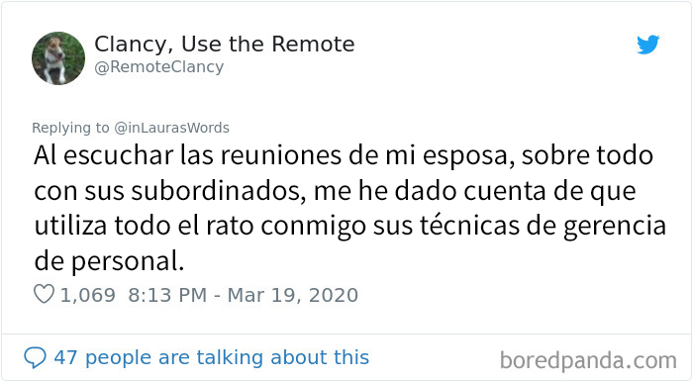This screenshot has height=382, width=693.
Task: Like the tweet with heart icon
Action: (45, 294)
